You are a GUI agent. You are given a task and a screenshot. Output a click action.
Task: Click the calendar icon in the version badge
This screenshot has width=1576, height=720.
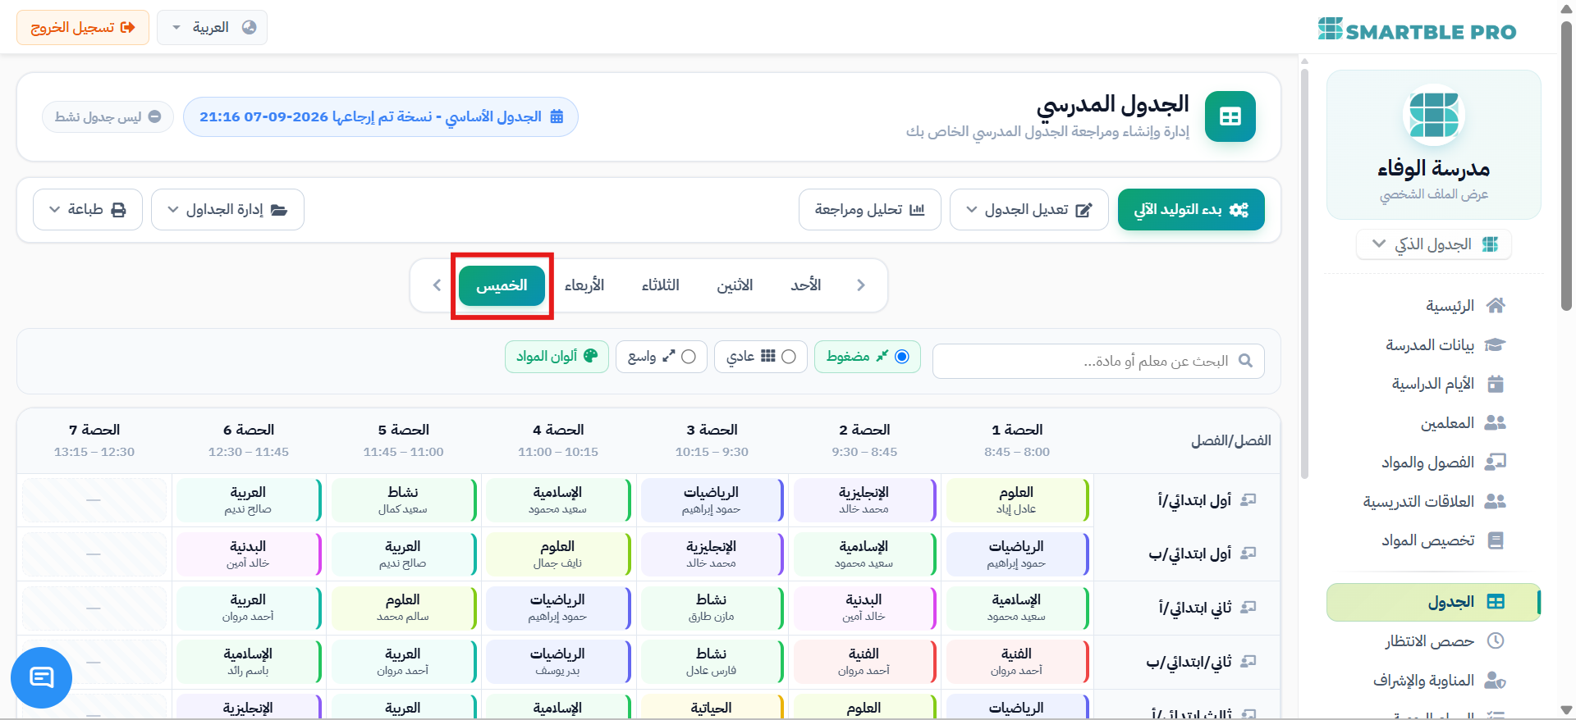point(557,116)
